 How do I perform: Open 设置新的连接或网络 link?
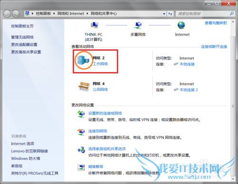pyautogui.click(x=105, y=113)
